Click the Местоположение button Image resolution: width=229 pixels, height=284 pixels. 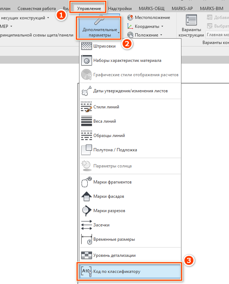tap(148, 18)
